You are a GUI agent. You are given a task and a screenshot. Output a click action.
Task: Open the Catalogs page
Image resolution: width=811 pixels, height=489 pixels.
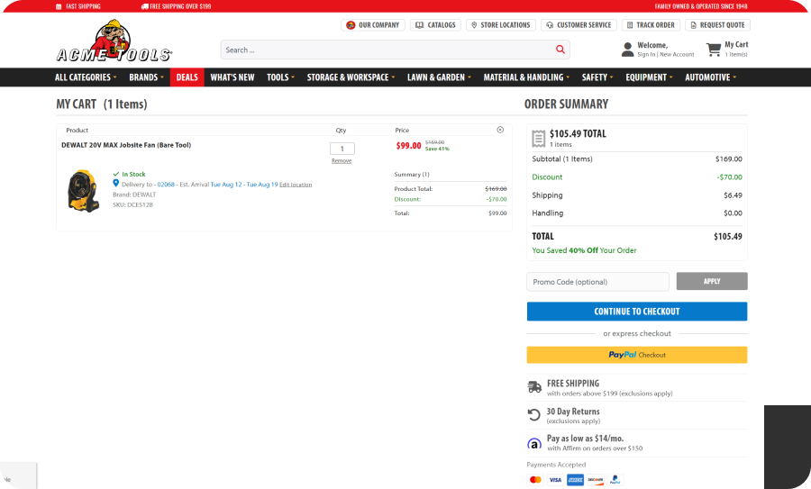pyautogui.click(x=435, y=25)
